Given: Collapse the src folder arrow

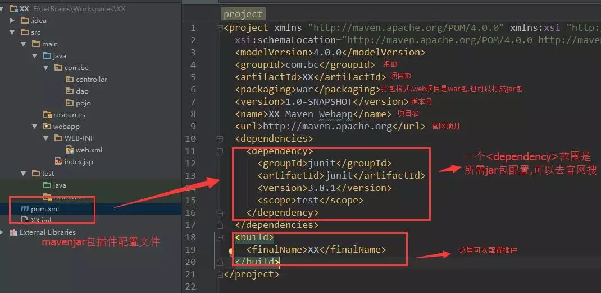Looking at the screenshot, I should pos(13,32).
